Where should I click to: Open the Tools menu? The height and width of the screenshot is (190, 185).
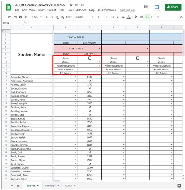(70, 10)
